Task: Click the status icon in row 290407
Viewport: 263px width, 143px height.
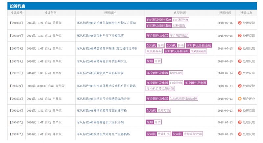Action: (240, 122)
